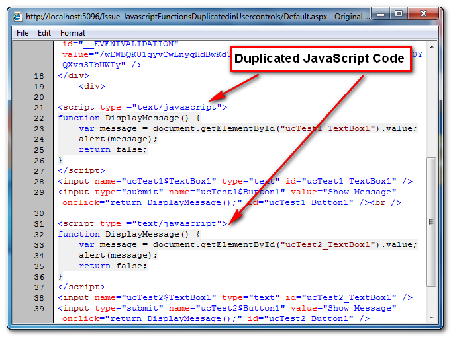Click the return false statement on line 35

[113, 266]
